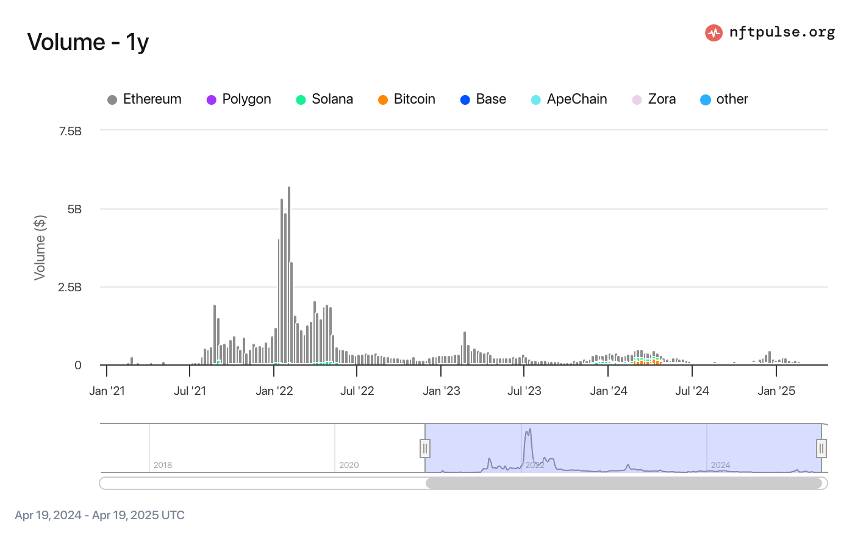
Task: Click the date range text at bottom
Action: pos(99,515)
